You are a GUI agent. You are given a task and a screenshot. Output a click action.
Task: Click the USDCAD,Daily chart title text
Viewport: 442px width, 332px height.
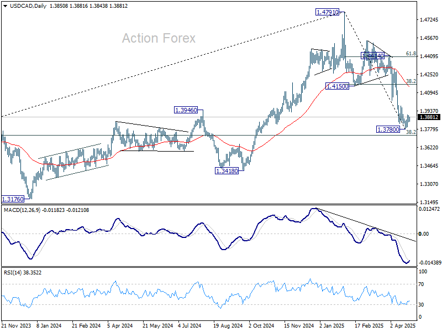(x=28, y=6)
